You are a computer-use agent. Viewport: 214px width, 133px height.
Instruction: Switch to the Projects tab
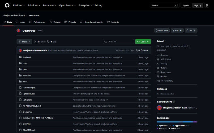(x=70, y=22)
